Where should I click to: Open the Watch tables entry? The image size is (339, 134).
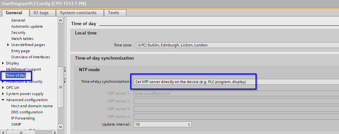pos(22,39)
